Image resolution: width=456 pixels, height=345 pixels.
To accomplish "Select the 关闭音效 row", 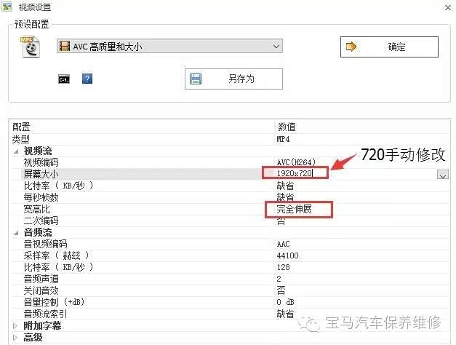I will pyautogui.click(x=230, y=290).
